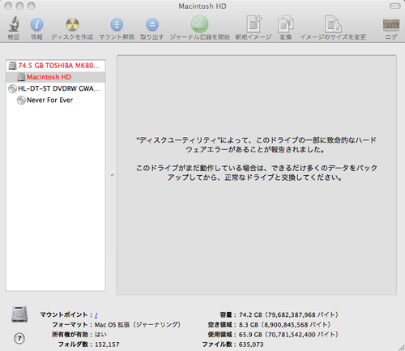405x351 pixels.
Task: Click the ディスクを作成 burn icon
Action: 72,24
